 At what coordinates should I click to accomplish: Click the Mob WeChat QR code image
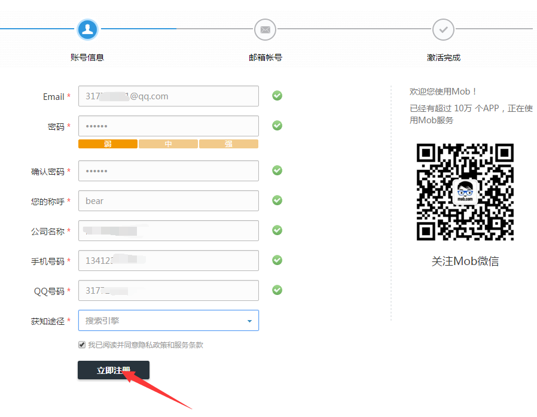(x=465, y=192)
